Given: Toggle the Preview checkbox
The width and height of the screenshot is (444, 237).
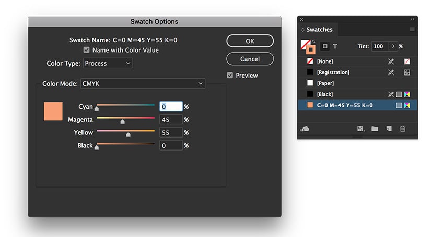Looking at the screenshot, I should [230, 76].
